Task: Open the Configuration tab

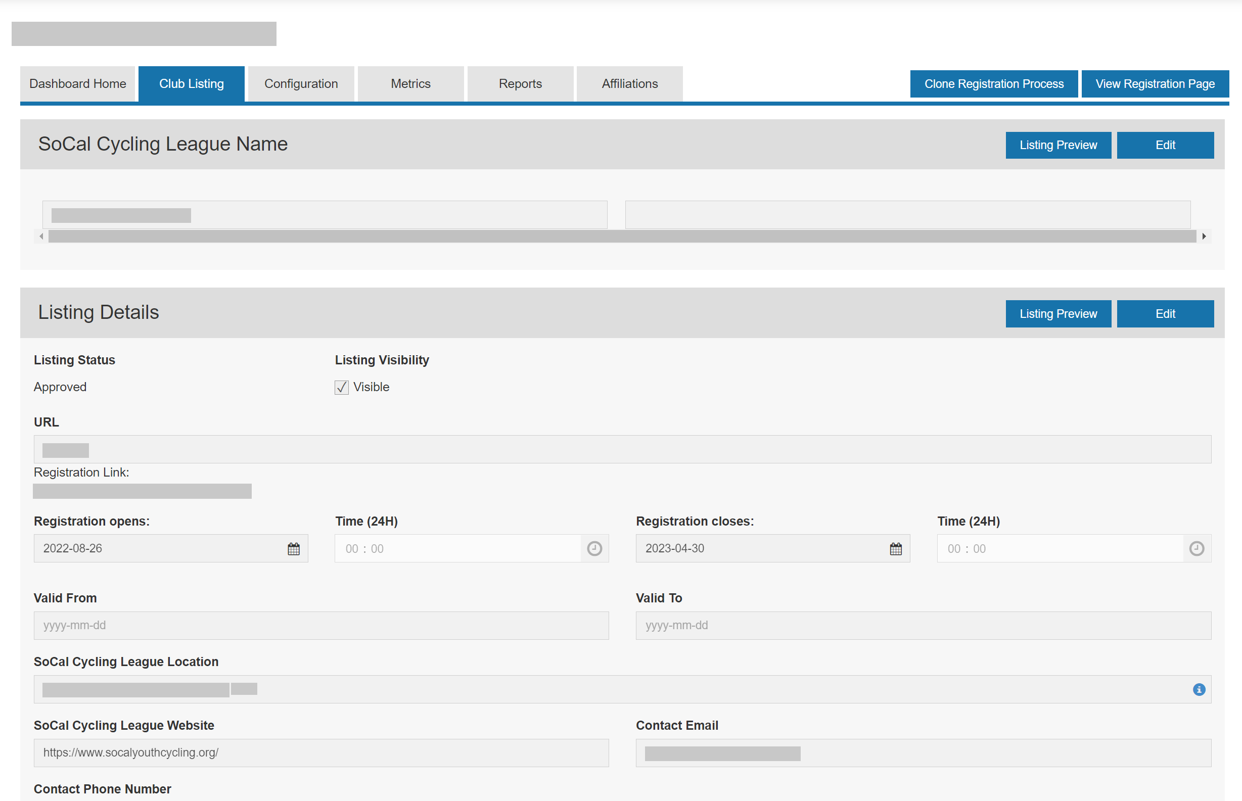Action: pyautogui.click(x=301, y=84)
